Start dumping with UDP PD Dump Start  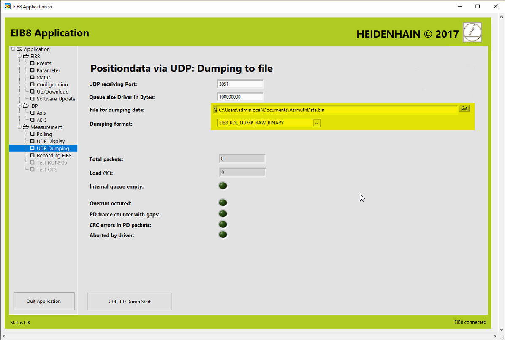click(130, 301)
